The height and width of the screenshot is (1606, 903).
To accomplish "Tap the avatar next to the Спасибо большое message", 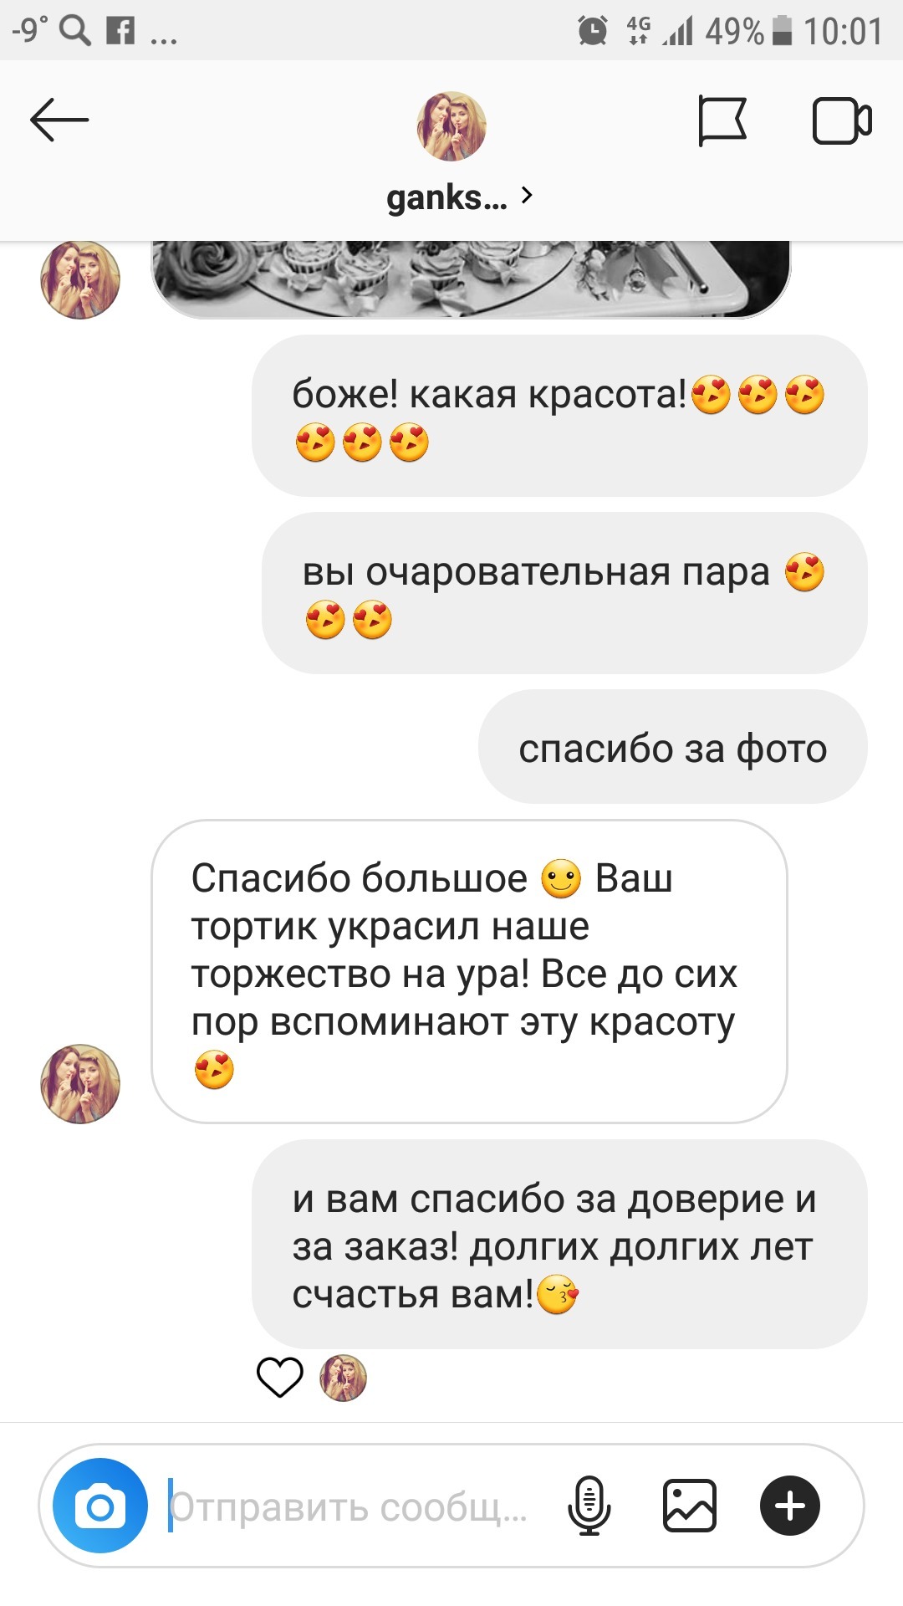I will (x=80, y=1083).
